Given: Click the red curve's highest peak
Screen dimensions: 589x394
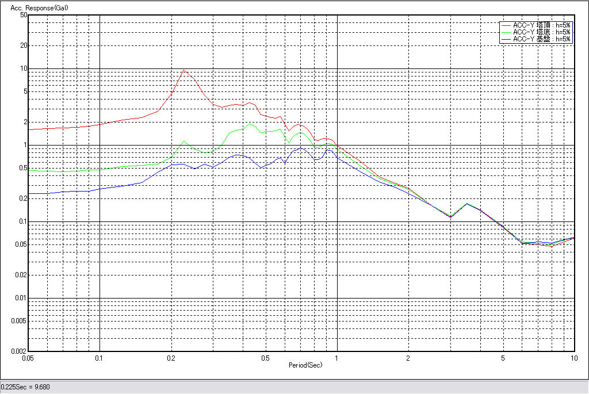Looking at the screenshot, I should tap(184, 70).
